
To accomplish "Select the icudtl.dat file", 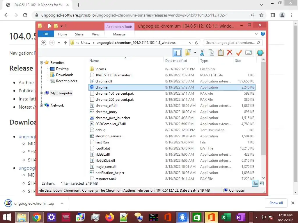I will tap(172, 148).
